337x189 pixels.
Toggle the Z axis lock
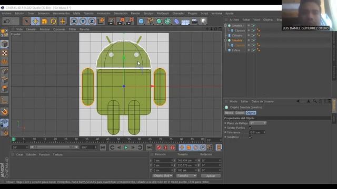(92, 21)
